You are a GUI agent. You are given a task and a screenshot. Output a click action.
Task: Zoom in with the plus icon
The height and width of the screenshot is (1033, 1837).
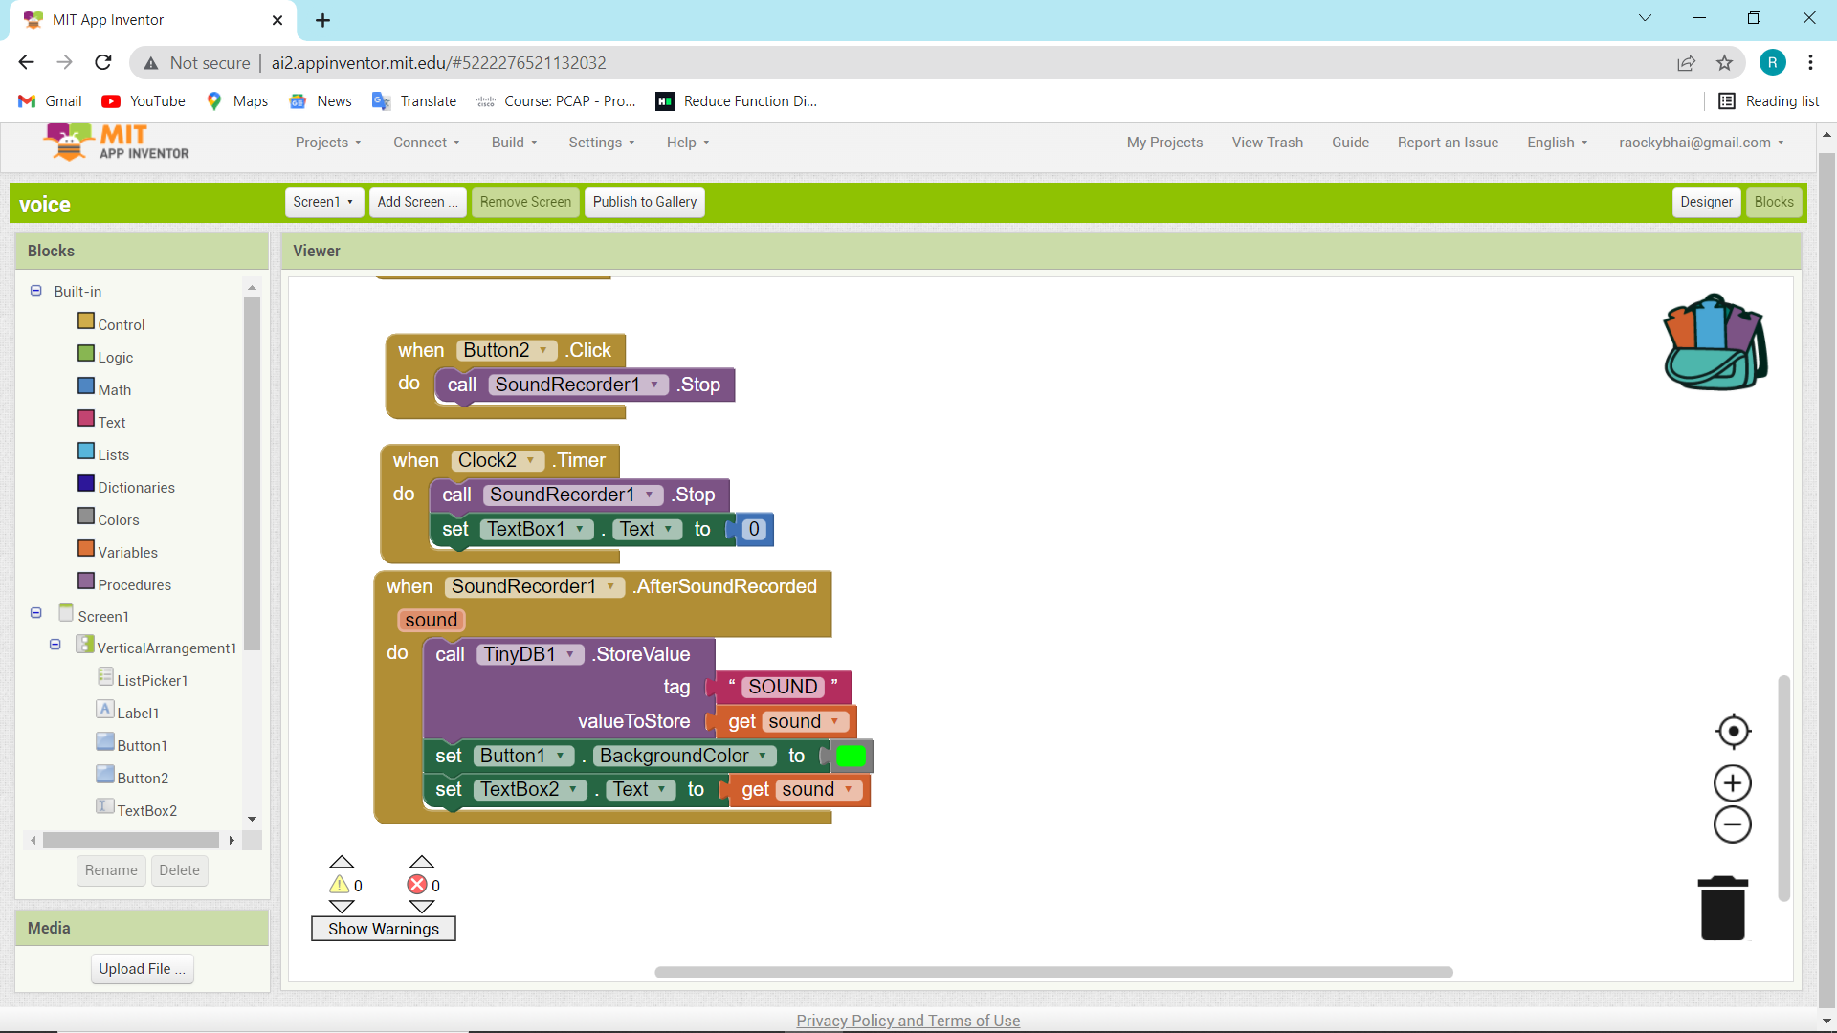click(x=1733, y=783)
